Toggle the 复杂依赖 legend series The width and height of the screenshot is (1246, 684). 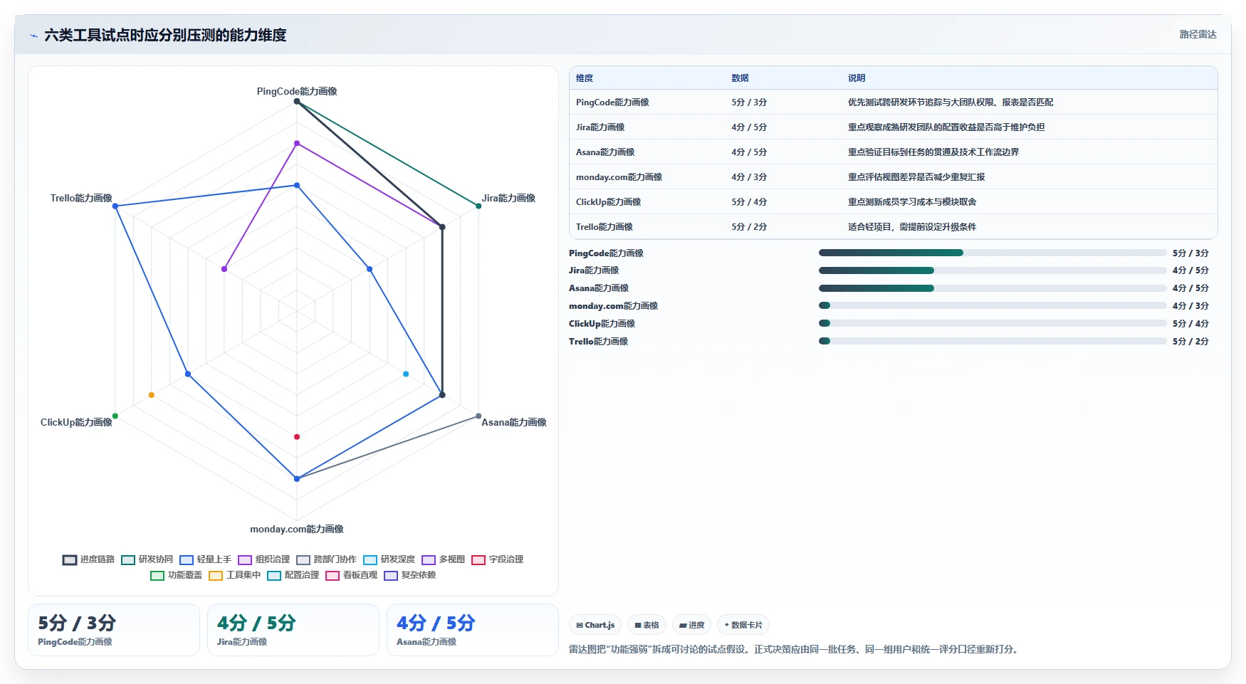(x=410, y=575)
